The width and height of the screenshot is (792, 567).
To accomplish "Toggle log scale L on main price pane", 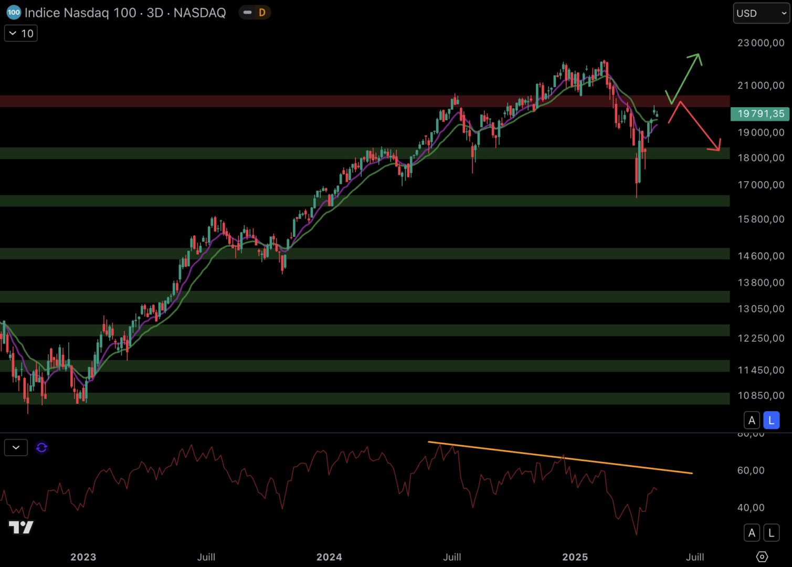I will 771,420.
